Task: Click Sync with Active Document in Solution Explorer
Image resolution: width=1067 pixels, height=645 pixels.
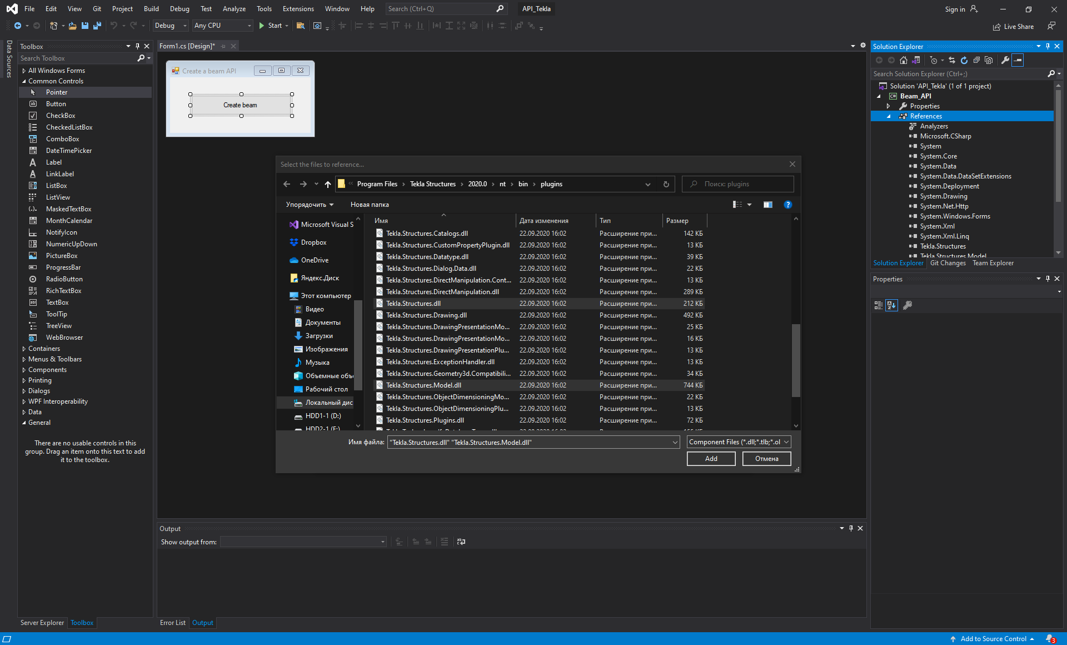Action: coord(952,60)
